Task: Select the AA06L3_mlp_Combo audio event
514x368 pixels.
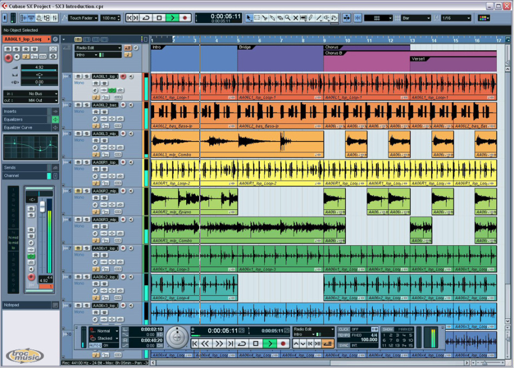Action: (x=237, y=144)
